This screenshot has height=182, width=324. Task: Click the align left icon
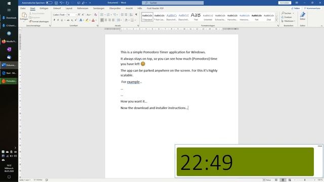[x=102, y=20]
